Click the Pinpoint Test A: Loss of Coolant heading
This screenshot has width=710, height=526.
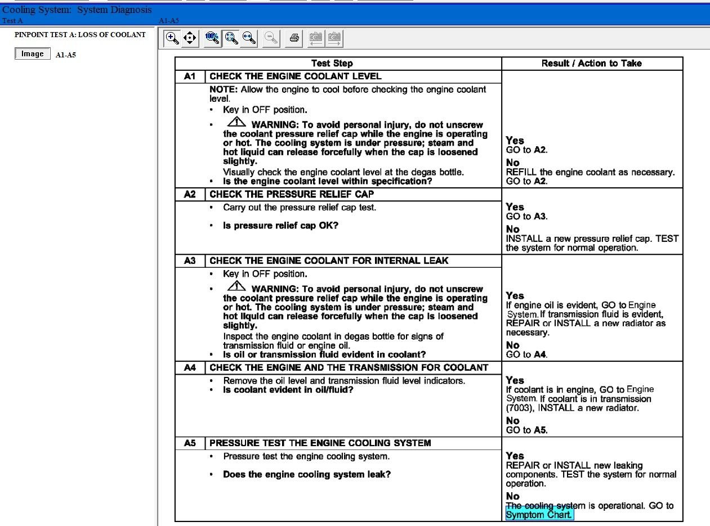pos(80,35)
